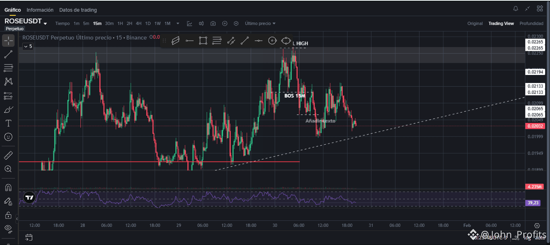
Task: Select the horizontal line tool in floating toolbar
Action: (x=259, y=40)
